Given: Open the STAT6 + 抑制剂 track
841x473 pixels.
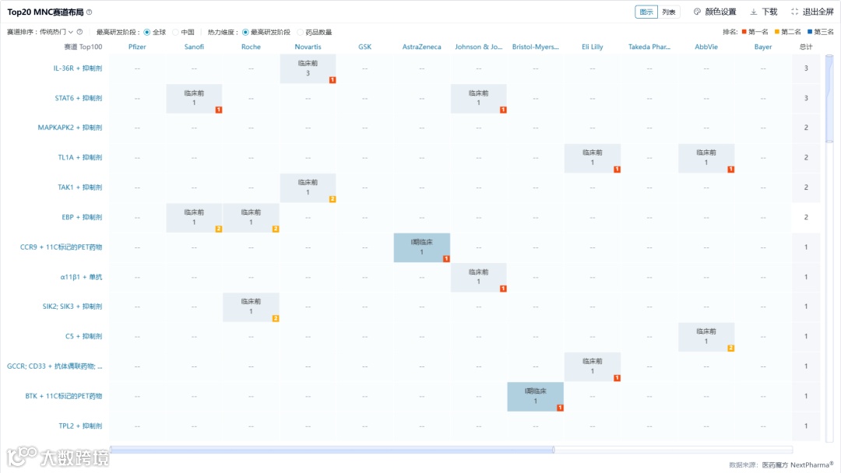Looking at the screenshot, I should pyautogui.click(x=79, y=98).
